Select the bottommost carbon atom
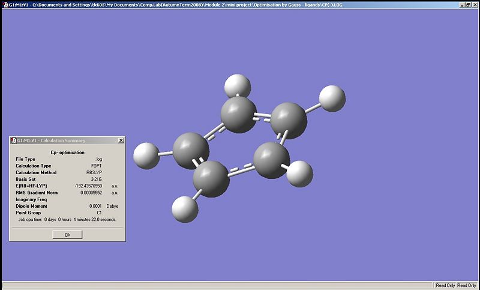The height and width of the screenshot is (290, 480). click(212, 178)
